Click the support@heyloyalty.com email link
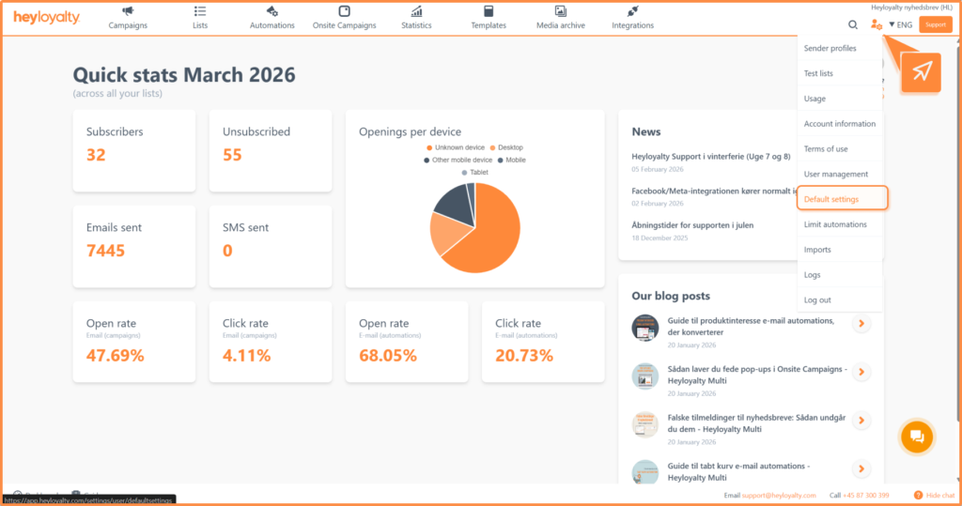Image resolution: width=962 pixels, height=506 pixels. [x=779, y=495]
